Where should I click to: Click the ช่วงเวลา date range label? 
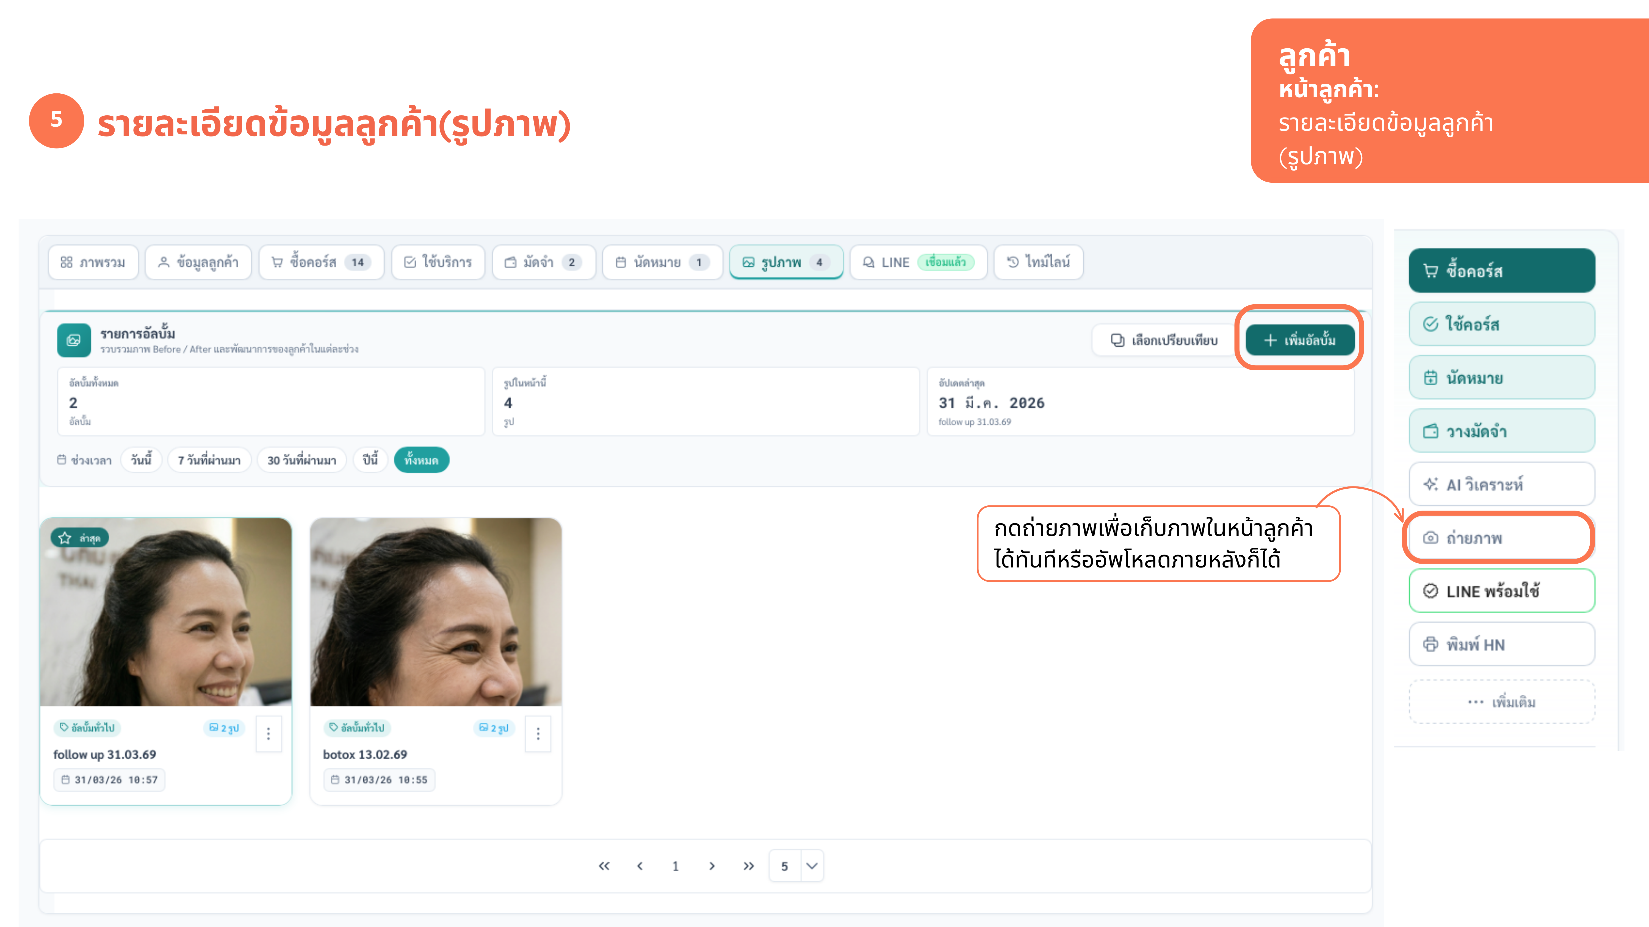pyautogui.click(x=84, y=460)
